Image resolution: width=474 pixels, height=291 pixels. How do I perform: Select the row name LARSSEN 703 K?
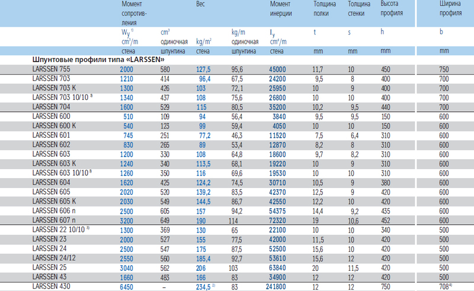(x=54, y=88)
